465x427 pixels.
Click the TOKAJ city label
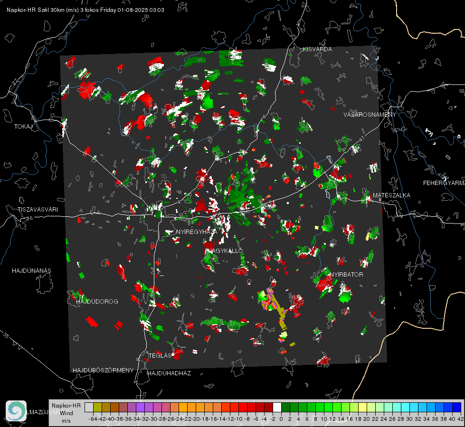(23, 127)
